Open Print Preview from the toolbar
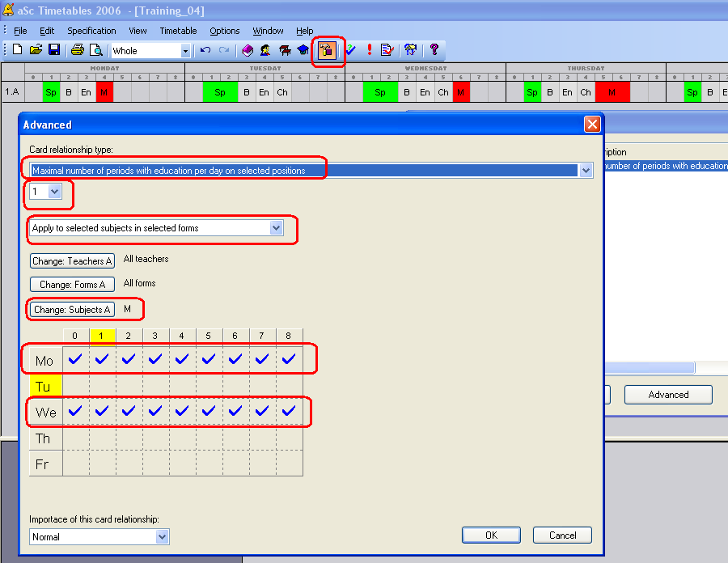The width and height of the screenshot is (728, 563). click(96, 50)
